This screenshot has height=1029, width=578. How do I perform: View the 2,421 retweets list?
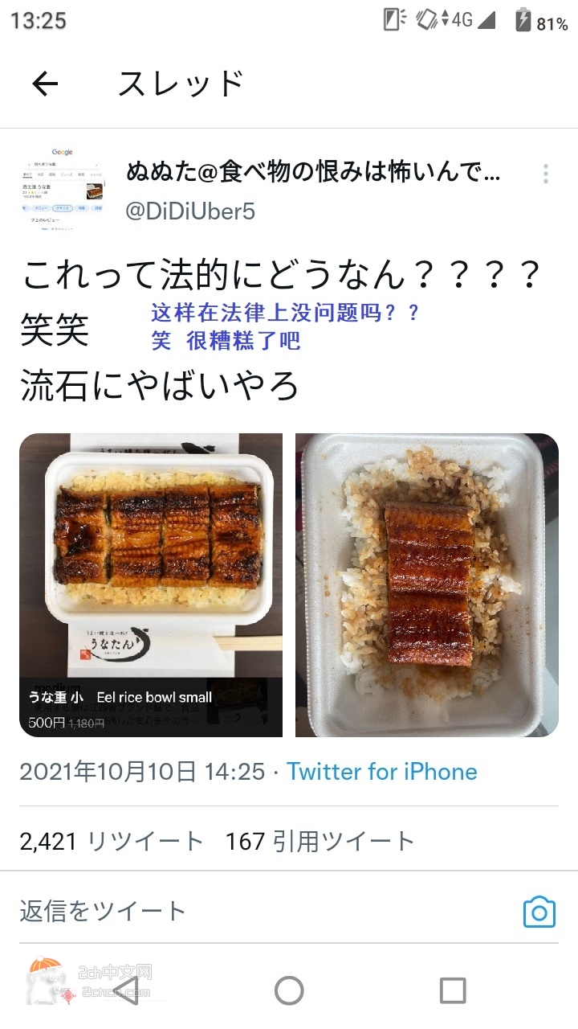112,842
